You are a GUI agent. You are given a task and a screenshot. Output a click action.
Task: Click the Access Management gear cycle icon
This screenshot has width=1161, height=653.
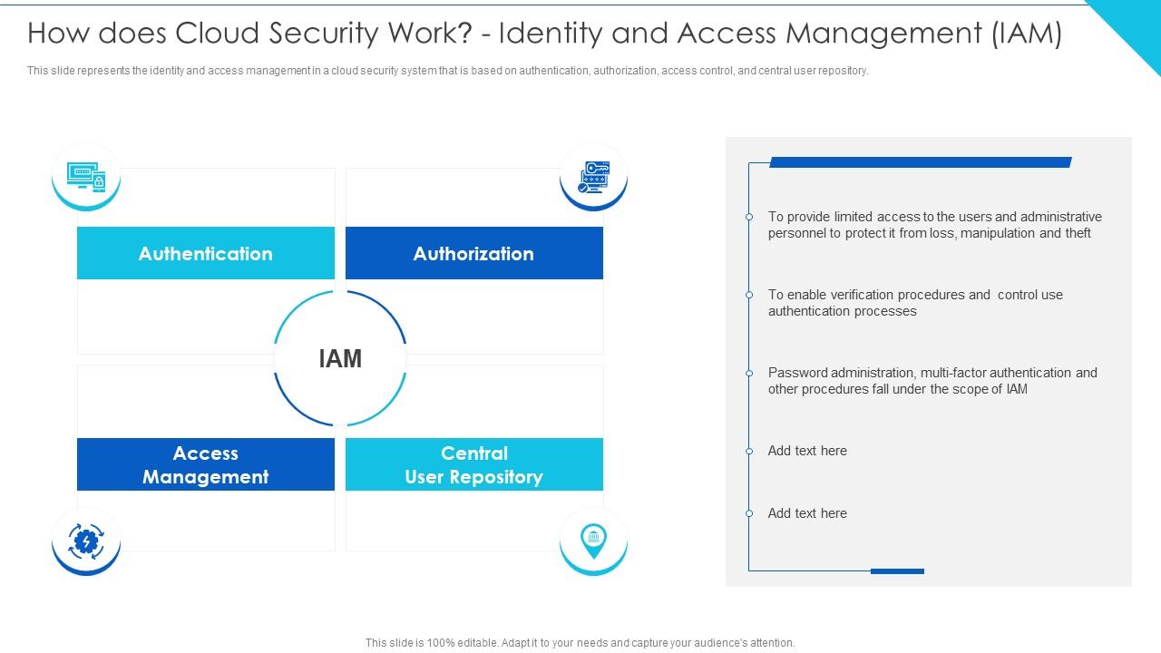pos(86,541)
